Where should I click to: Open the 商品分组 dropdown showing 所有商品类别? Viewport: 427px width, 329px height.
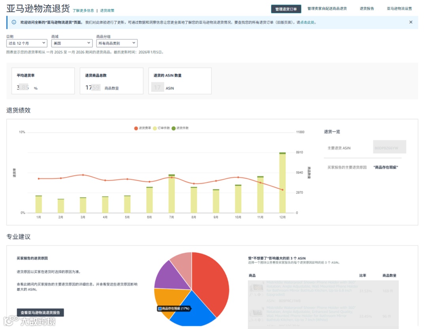[117, 43]
